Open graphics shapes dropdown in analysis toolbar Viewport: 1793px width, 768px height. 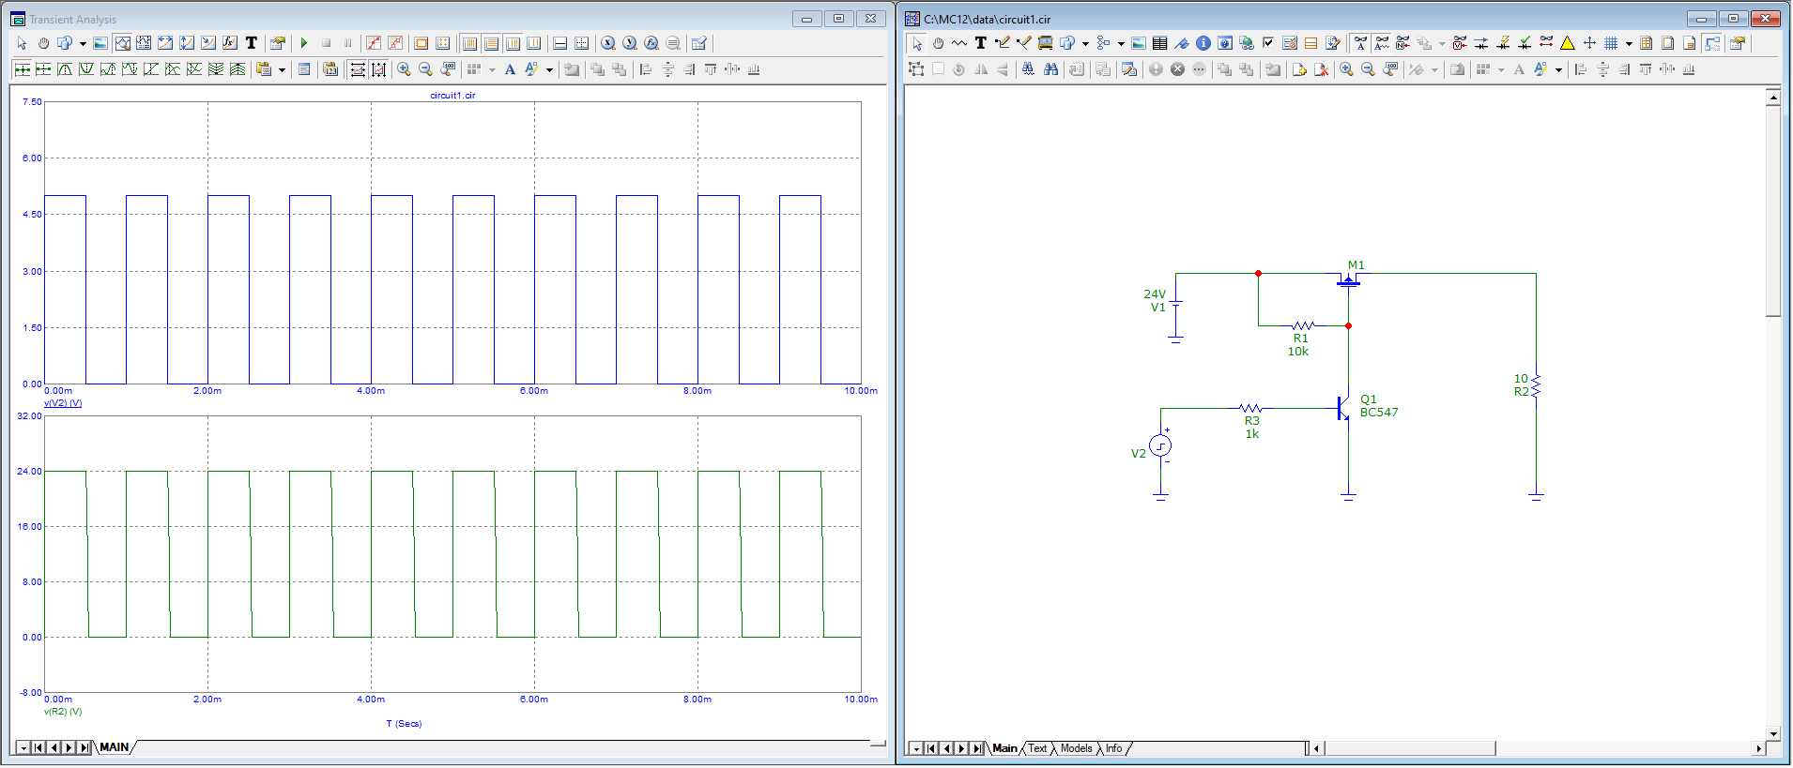point(83,43)
